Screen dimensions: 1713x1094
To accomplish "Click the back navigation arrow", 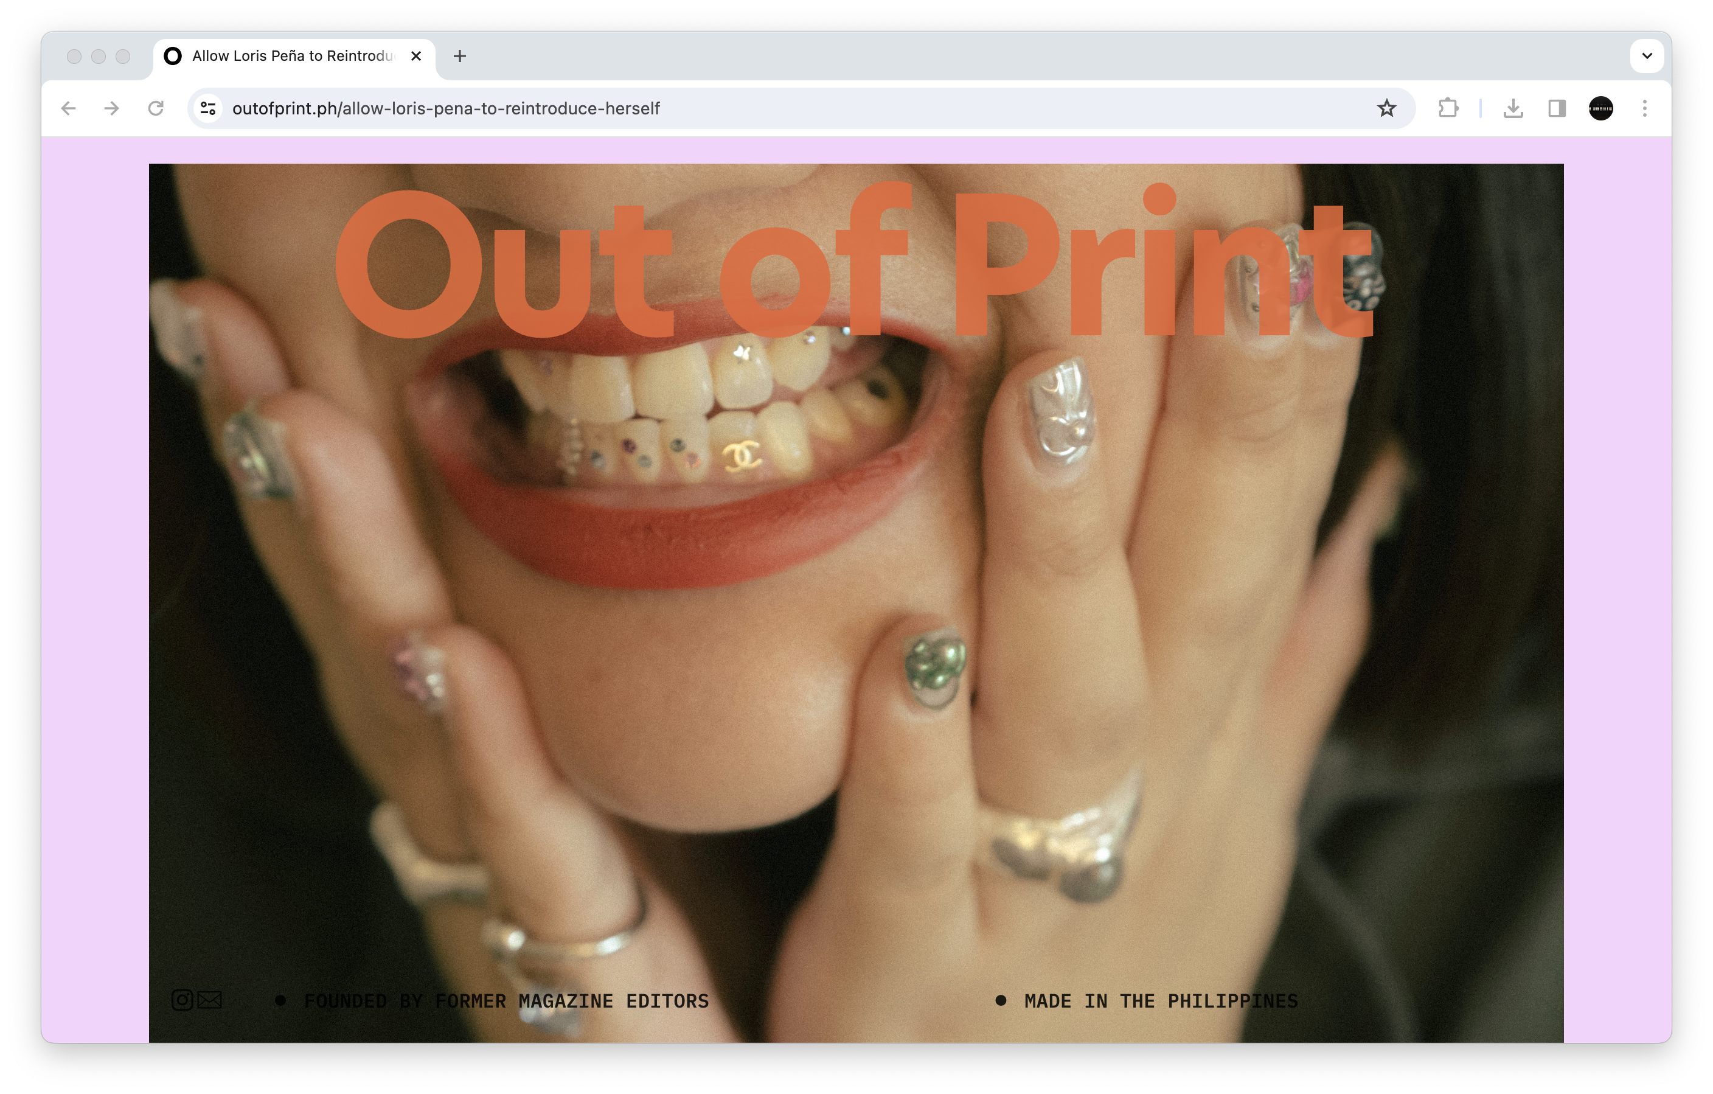I will click(68, 108).
